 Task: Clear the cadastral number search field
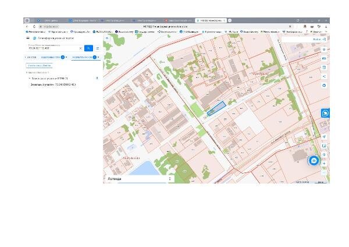(x=81, y=48)
